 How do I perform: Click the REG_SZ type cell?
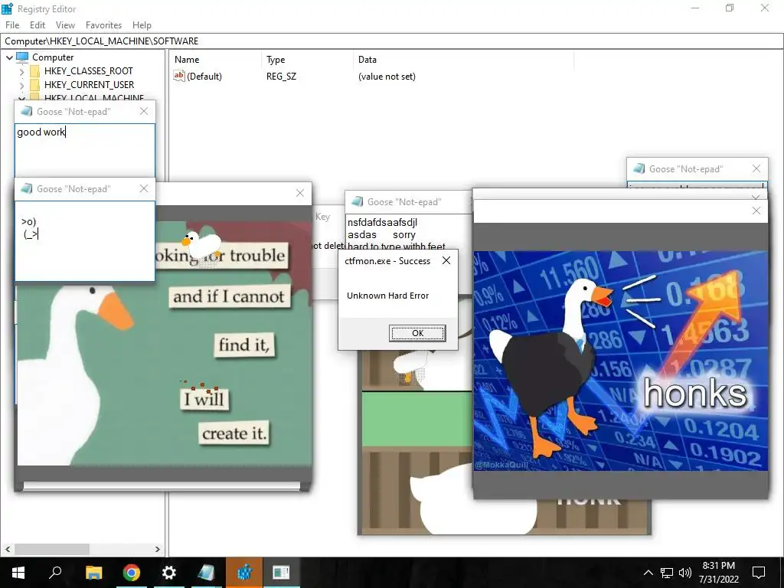(x=281, y=77)
